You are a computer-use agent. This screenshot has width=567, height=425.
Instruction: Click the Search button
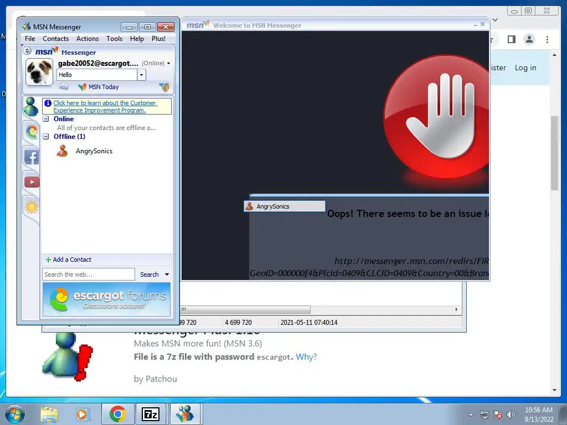pos(150,274)
